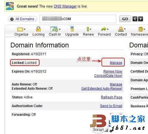Image resolution: width=148 pixels, height=134 pixels.
Task: Go to the next domain arrow
Action: [140, 19]
